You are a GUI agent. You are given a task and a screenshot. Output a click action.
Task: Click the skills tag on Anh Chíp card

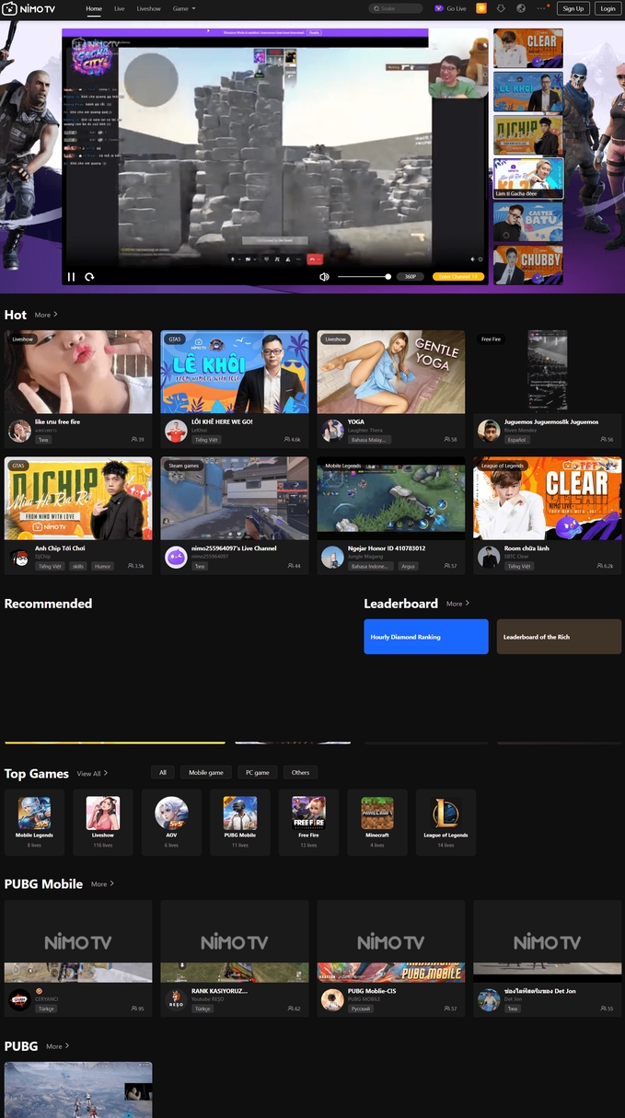tap(78, 566)
